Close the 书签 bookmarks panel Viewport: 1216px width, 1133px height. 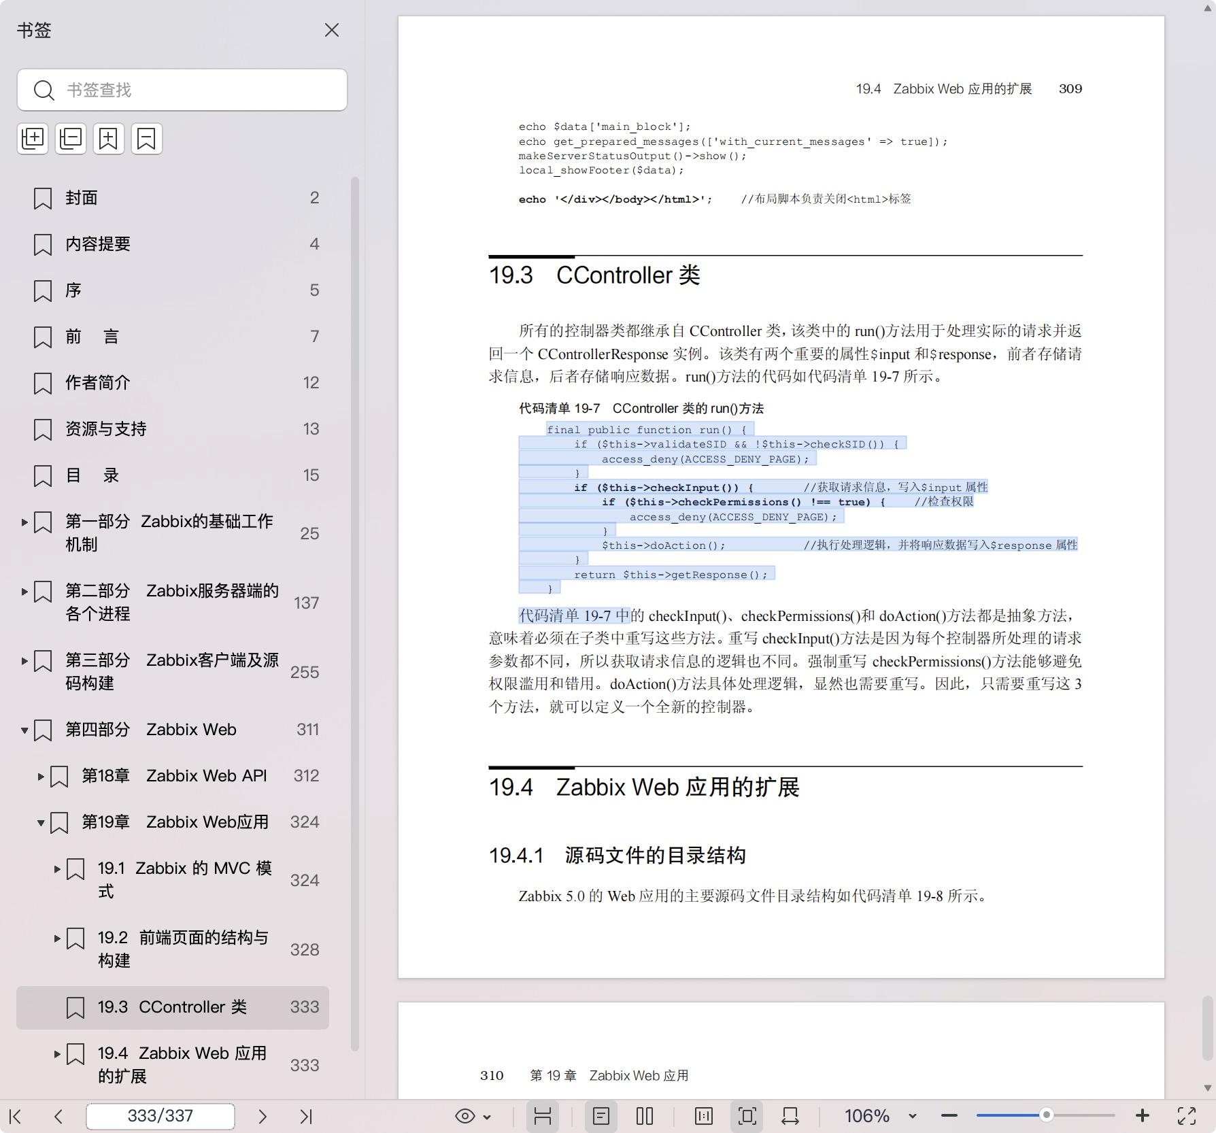[332, 31]
